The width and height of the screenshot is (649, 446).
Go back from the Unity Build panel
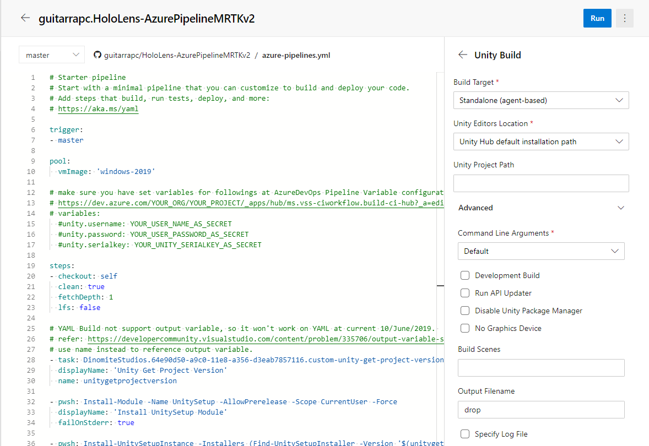pos(462,55)
